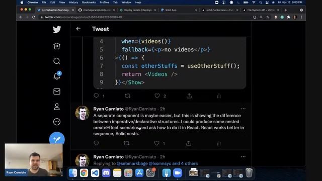The width and height of the screenshot is (322, 181).
Task: Open Spotlight search in menu bar
Action: pos(261,3)
